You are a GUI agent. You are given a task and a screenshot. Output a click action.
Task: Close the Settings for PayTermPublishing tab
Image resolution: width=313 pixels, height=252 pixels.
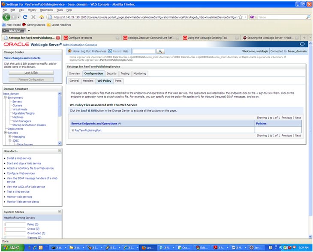point(58,38)
